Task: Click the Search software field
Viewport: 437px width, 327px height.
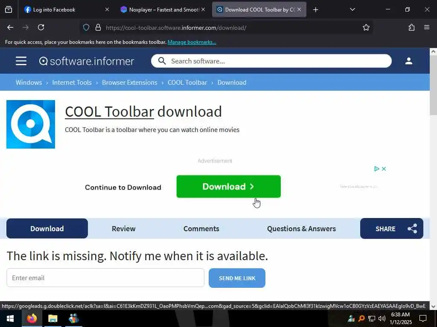Action: 271,61
